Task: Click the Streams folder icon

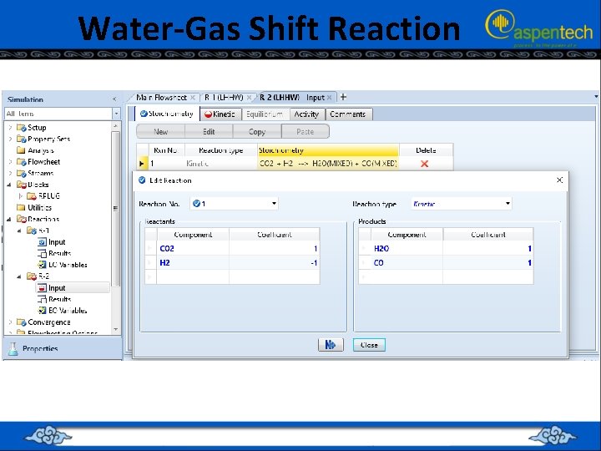Action: pyautogui.click(x=21, y=174)
